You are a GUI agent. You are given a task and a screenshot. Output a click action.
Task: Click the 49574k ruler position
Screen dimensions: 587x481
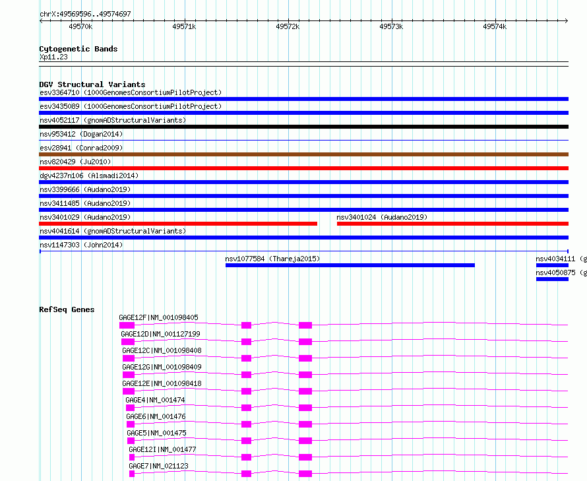pos(495,26)
